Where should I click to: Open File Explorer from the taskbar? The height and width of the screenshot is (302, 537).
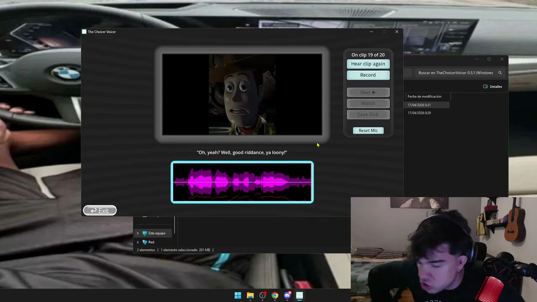[250, 295]
